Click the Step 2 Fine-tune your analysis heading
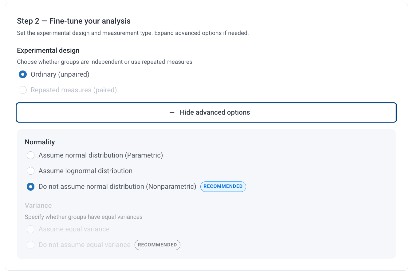 [x=74, y=21]
